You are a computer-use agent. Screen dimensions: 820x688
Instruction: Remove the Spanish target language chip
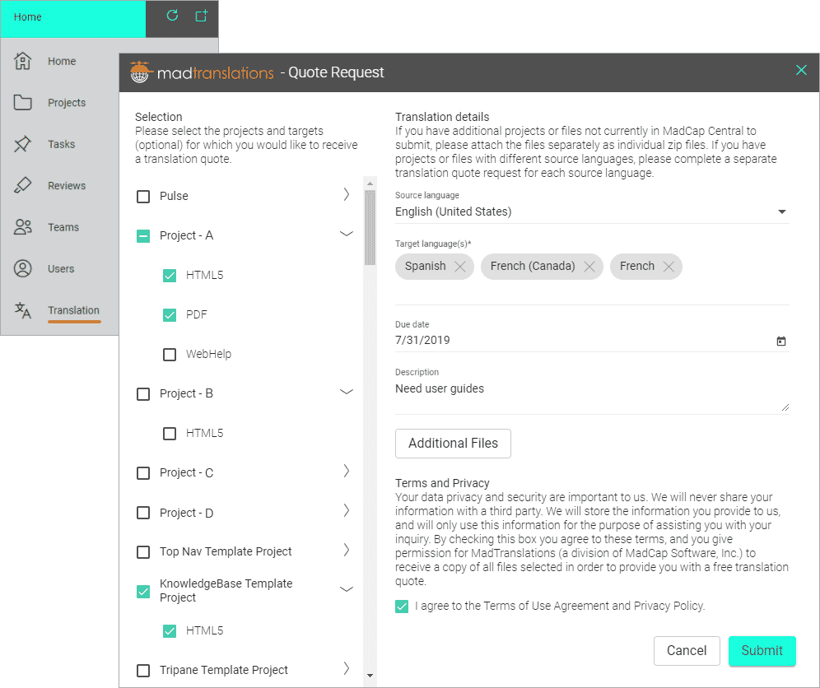coord(460,267)
